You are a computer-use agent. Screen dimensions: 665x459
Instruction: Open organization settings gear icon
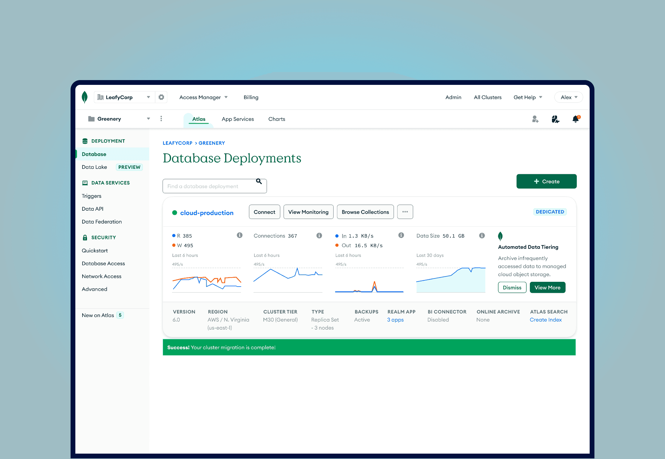(161, 97)
